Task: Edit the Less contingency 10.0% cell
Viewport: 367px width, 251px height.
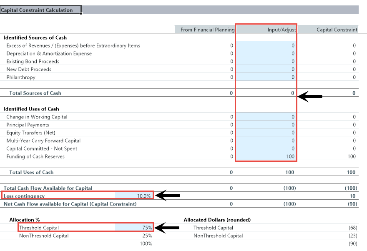Action: click(x=133, y=196)
